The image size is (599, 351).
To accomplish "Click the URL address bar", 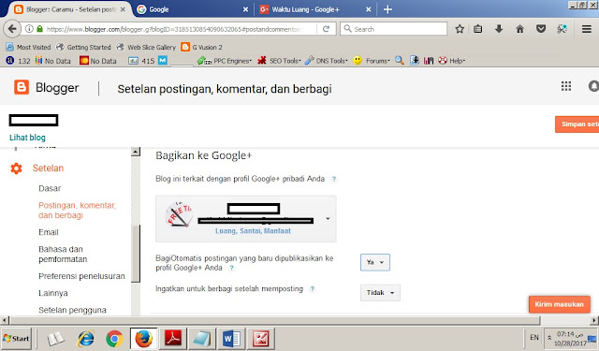I will [176, 29].
